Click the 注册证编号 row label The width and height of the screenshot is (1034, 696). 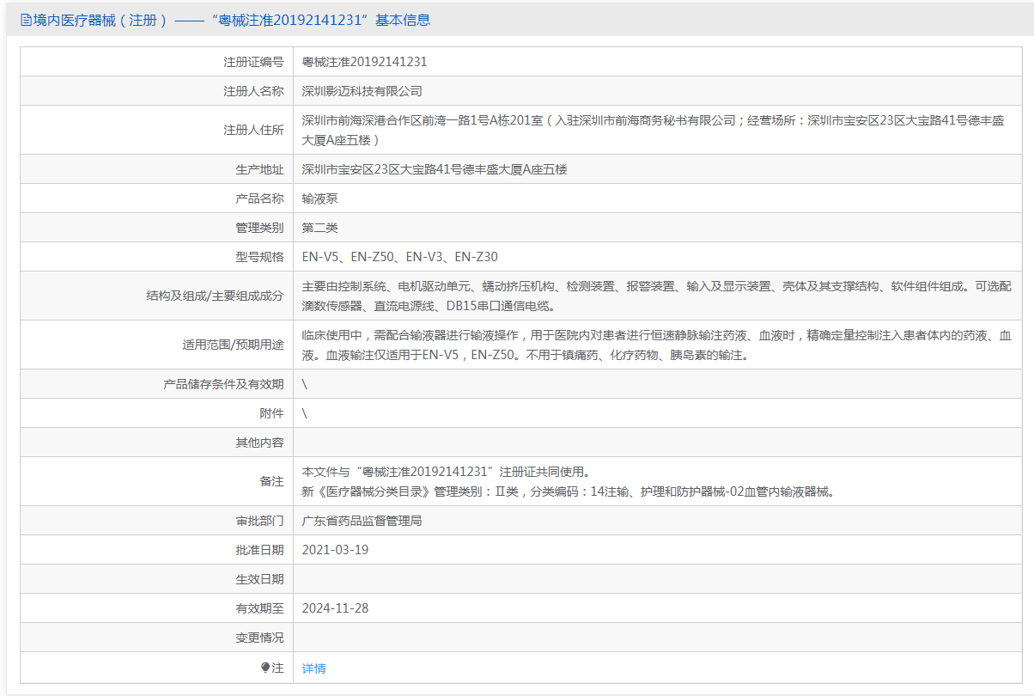pyautogui.click(x=253, y=62)
